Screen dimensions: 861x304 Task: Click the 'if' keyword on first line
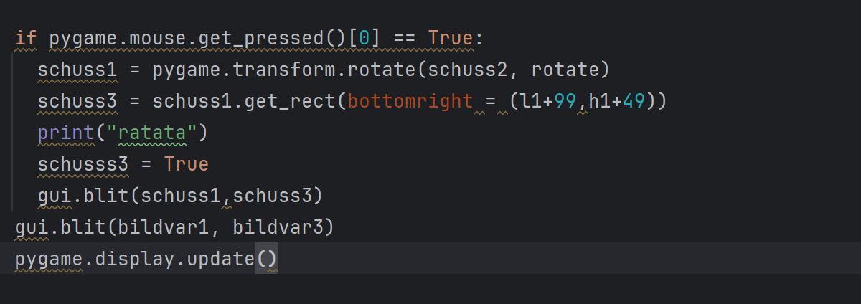(x=26, y=38)
